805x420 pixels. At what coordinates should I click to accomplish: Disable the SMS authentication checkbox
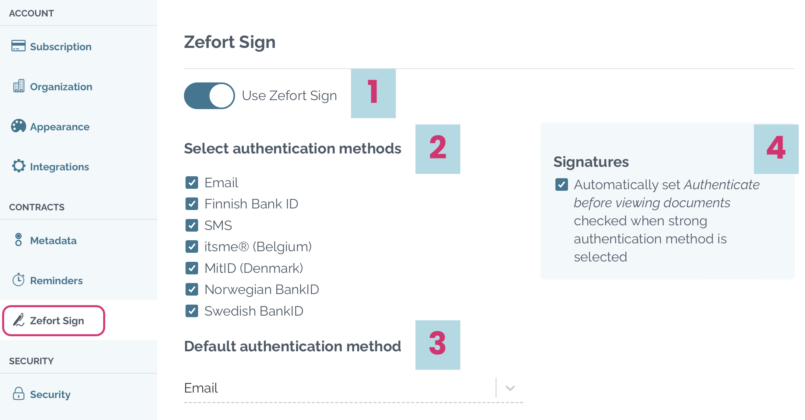click(191, 225)
